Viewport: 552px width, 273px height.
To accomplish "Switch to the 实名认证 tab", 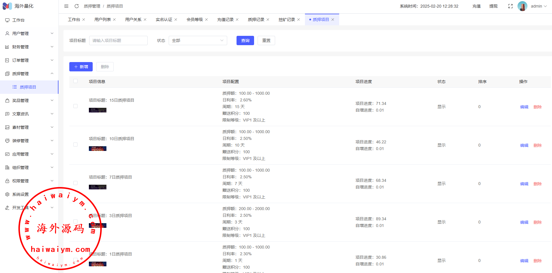I will point(164,20).
